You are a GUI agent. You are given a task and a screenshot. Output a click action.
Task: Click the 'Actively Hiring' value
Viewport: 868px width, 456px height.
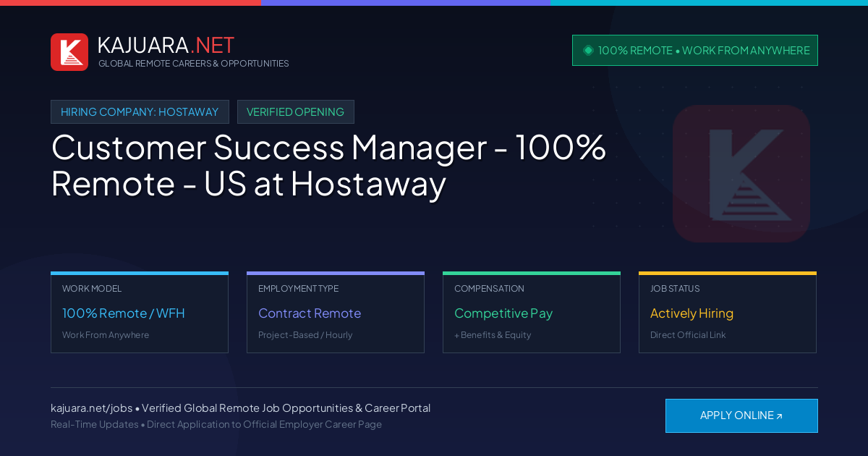click(692, 313)
